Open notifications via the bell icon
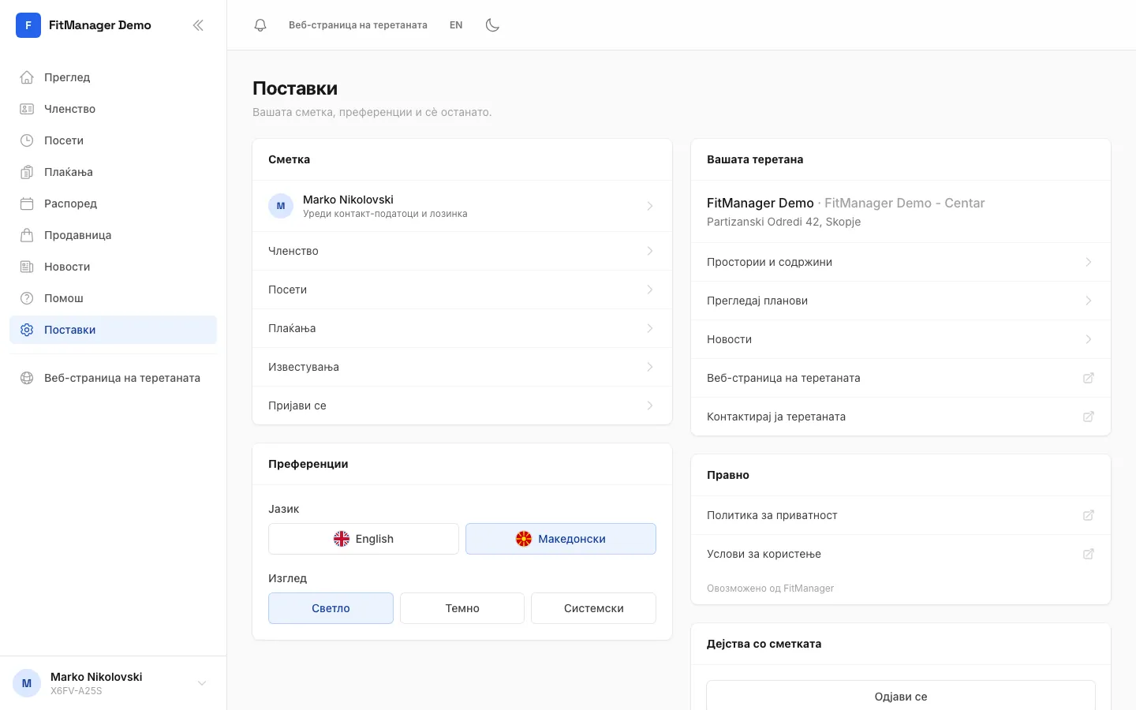The width and height of the screenshot is (1136, 710). pyautogui.click(x=260, y=25)
